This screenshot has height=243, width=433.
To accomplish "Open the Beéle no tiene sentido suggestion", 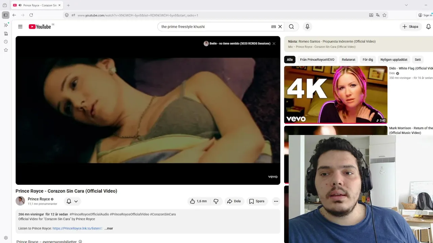I will [237, 44].
